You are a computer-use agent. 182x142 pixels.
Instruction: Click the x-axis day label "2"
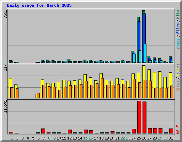[17, 138]
